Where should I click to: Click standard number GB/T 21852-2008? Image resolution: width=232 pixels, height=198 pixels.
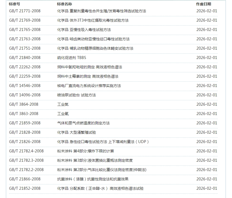(25, 188)
